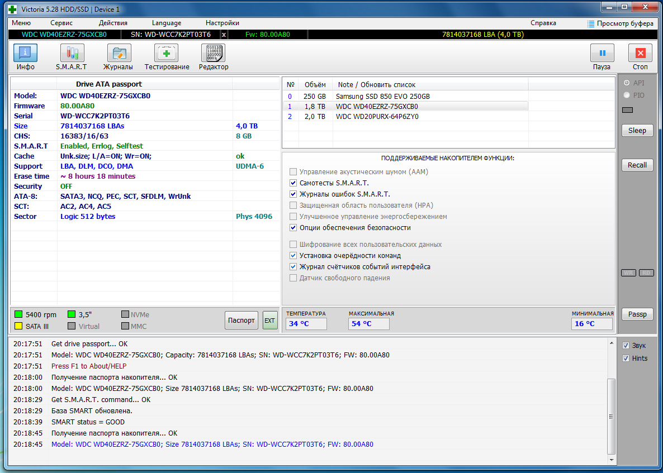This screenshot has height=473, width=663.
Task: Open the Журналы toolbar icon
Action: (119, 53)
